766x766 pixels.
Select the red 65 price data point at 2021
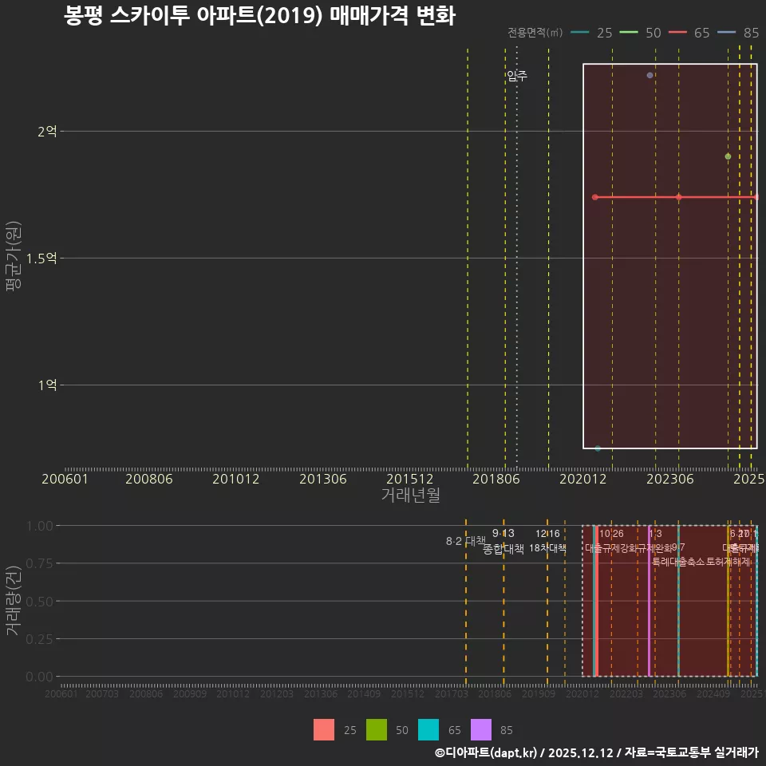point(595,195)
